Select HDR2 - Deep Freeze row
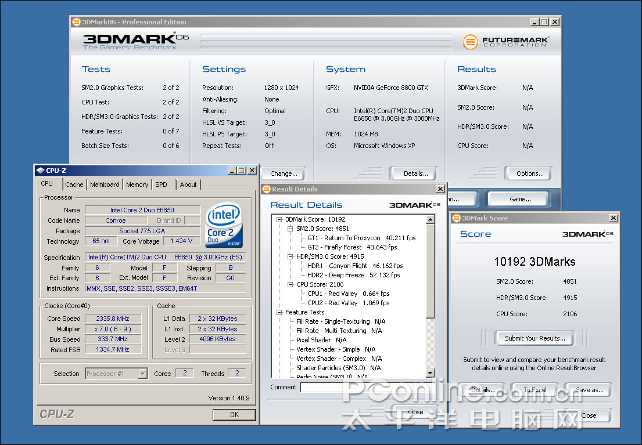 point(354,275)
